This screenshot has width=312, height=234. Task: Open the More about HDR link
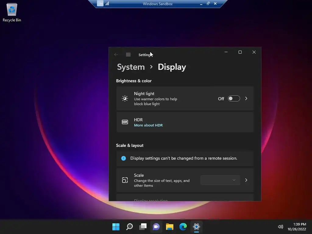point(148,125)
